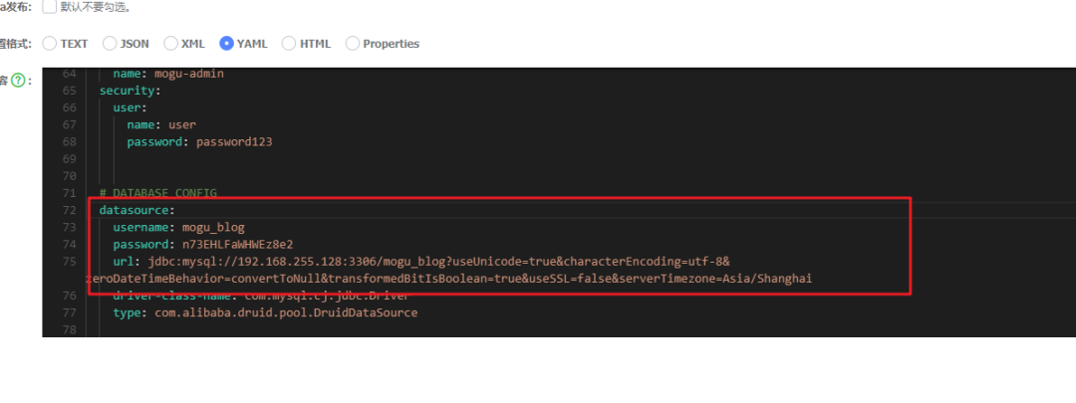The width and height of the screenshot is (1076, 403).
Task: Choose Properties format radio button
Action: click(x=353, y=44)
